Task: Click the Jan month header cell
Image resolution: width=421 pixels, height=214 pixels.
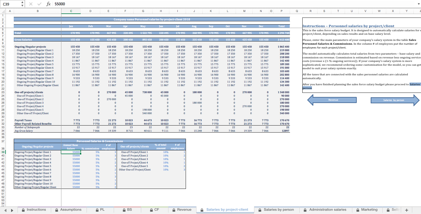Action: 71,26
